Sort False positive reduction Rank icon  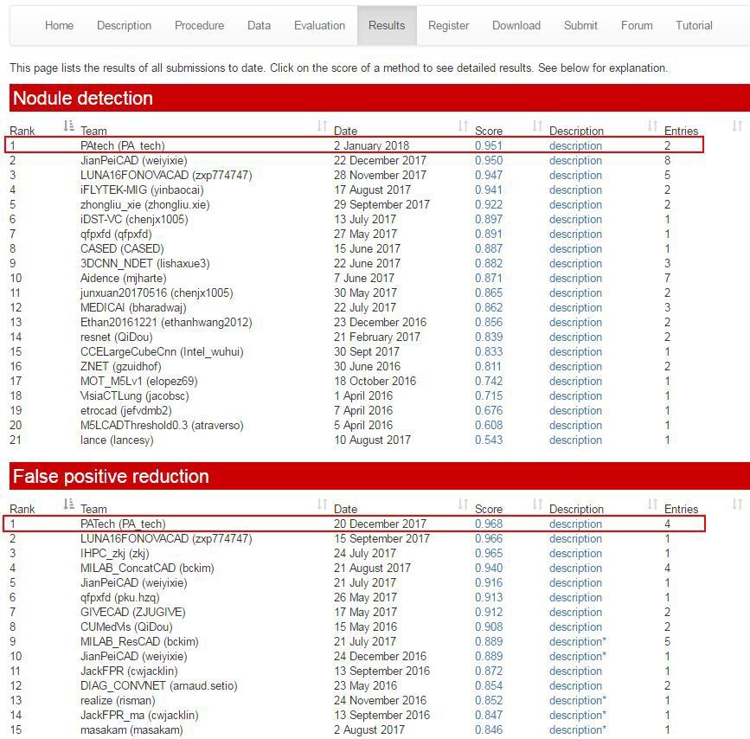click(69, 504)
